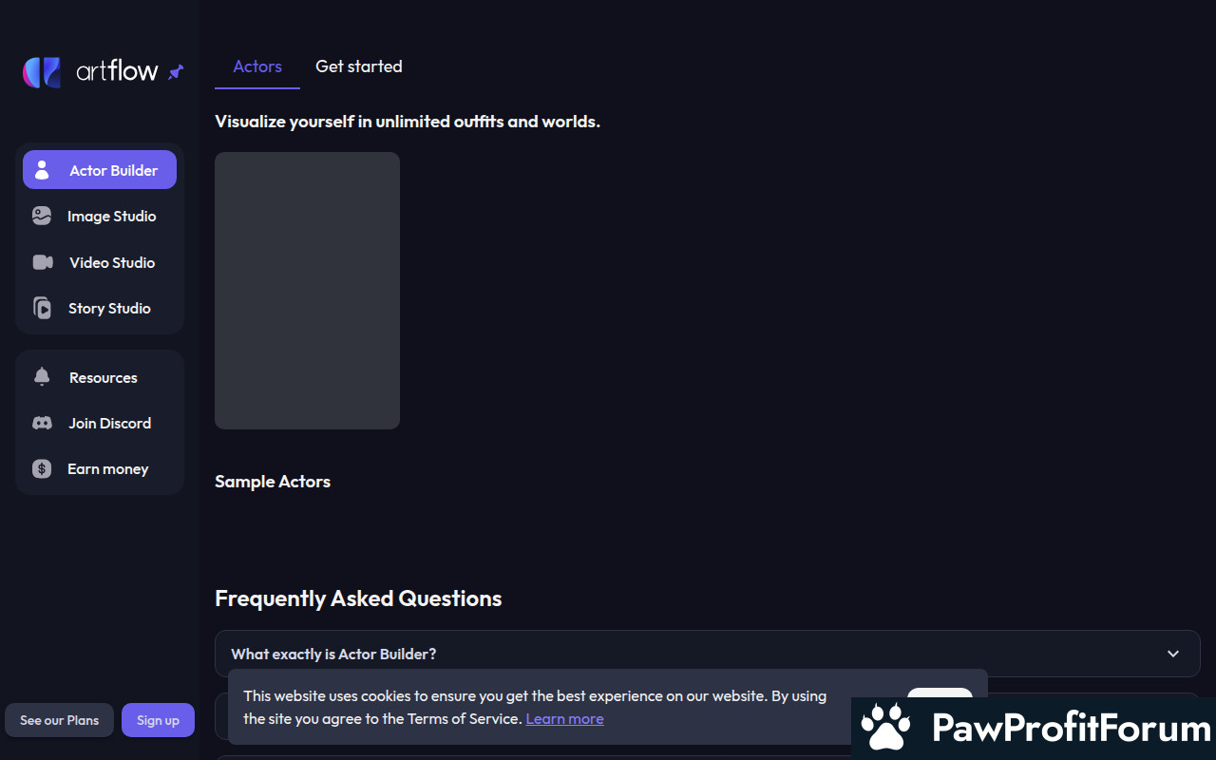Click the Resources bell icon
This screenshot has height=760, width=1216.
click(42, 377)
